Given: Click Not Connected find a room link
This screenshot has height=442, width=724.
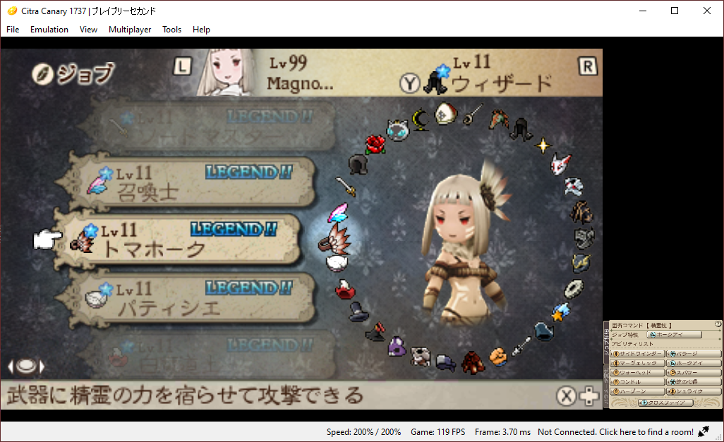Looking at the screenshot, I should (615, 432).
